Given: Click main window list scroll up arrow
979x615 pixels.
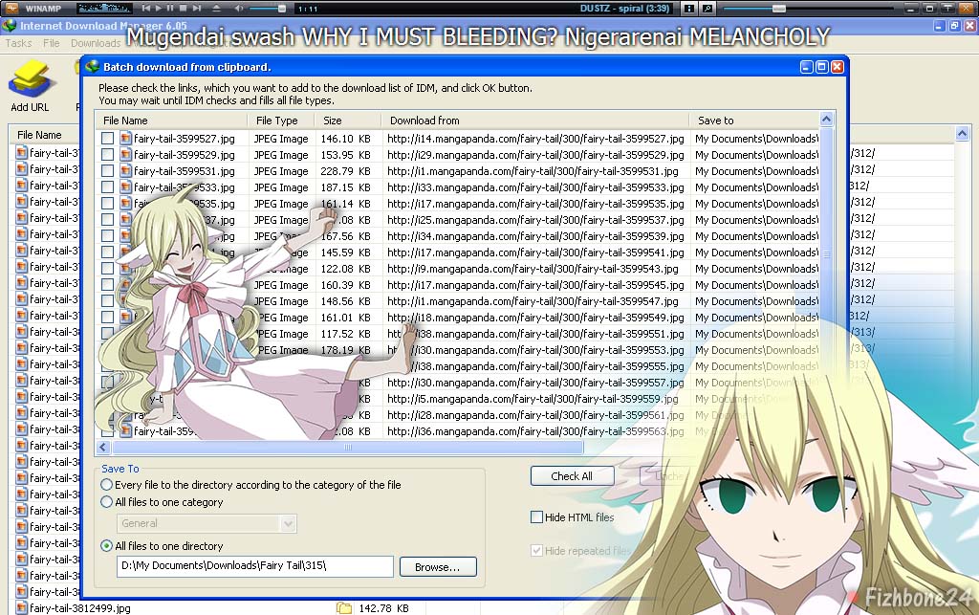Looking at the screenshot, I should coord(962,134).
